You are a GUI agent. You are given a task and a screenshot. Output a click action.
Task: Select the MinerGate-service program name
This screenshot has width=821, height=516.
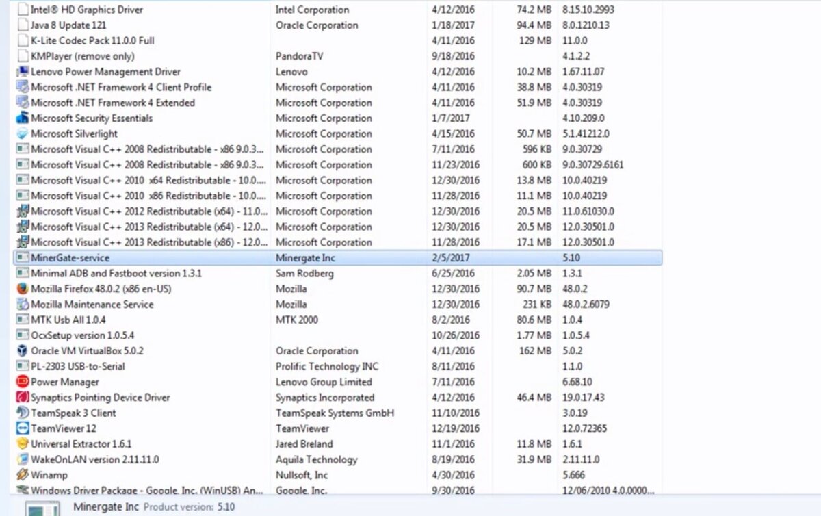(70, 258)
